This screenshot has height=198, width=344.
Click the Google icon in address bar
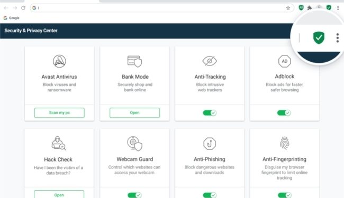click(34, 8)
